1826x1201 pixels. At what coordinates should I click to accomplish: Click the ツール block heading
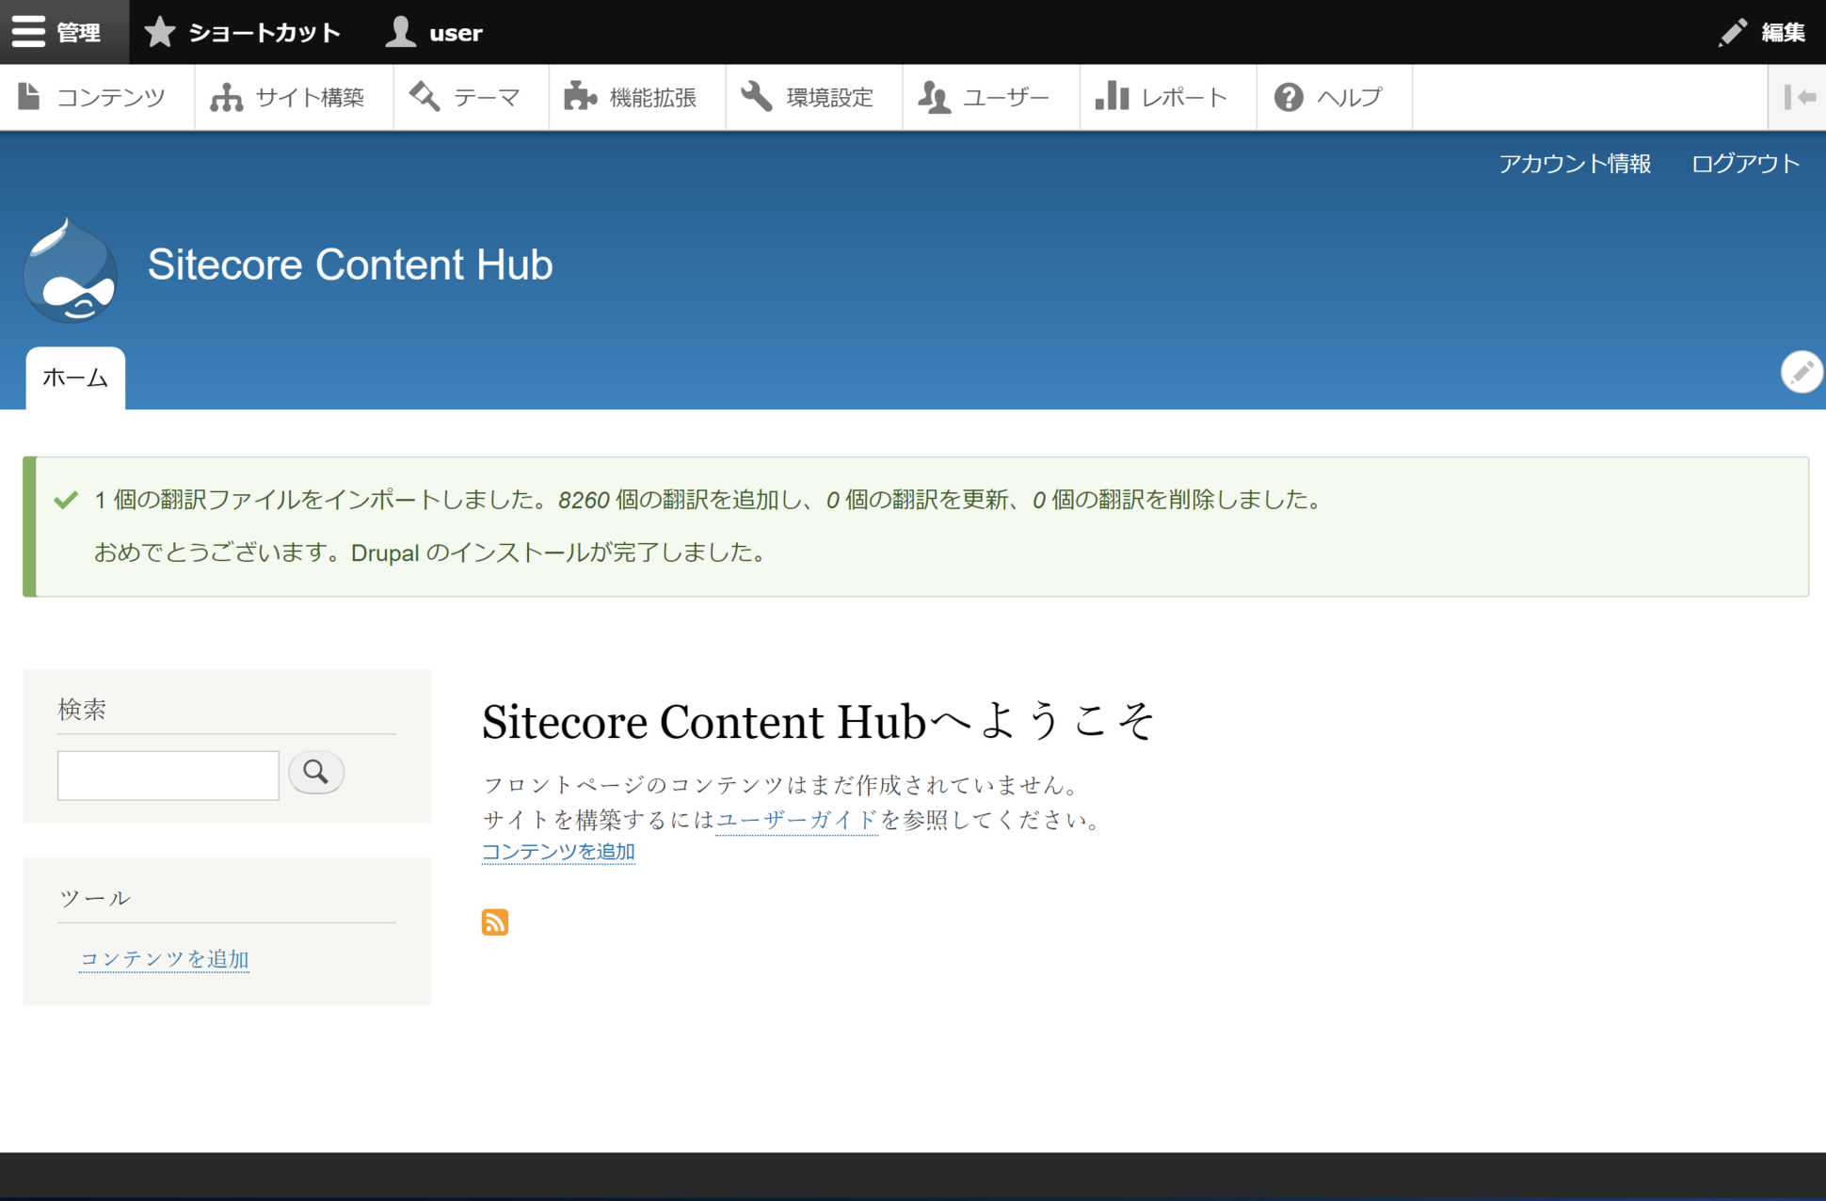(x=94, y=897)
